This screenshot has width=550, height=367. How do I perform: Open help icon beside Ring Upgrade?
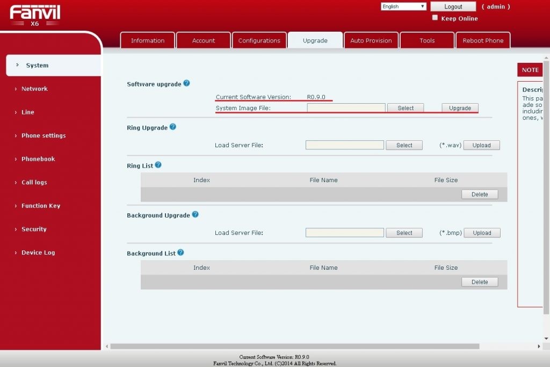pyautogui.click(x=173, y=127)
